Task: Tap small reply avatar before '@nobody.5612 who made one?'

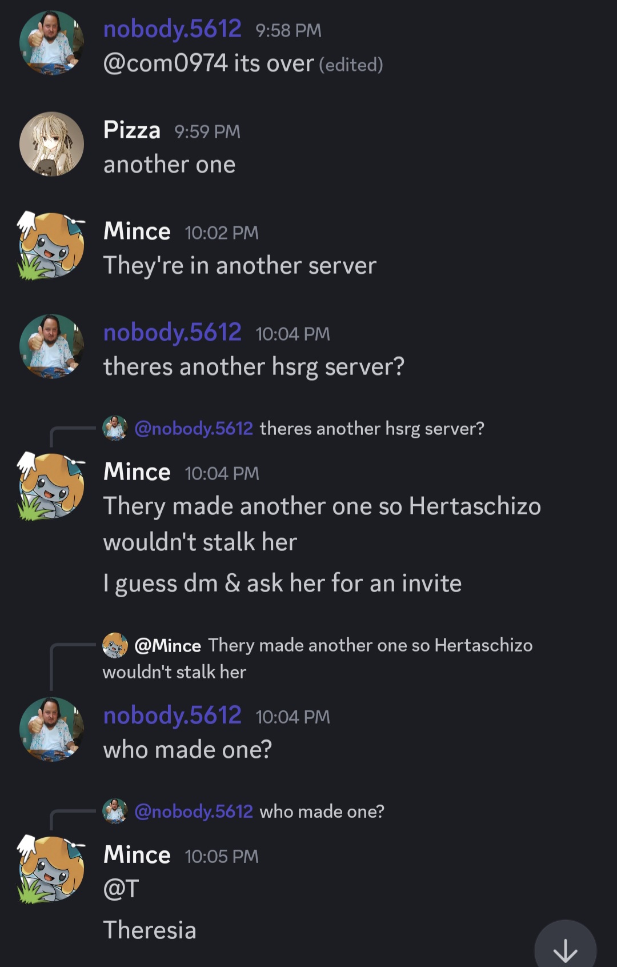Action: pos(115,811)
